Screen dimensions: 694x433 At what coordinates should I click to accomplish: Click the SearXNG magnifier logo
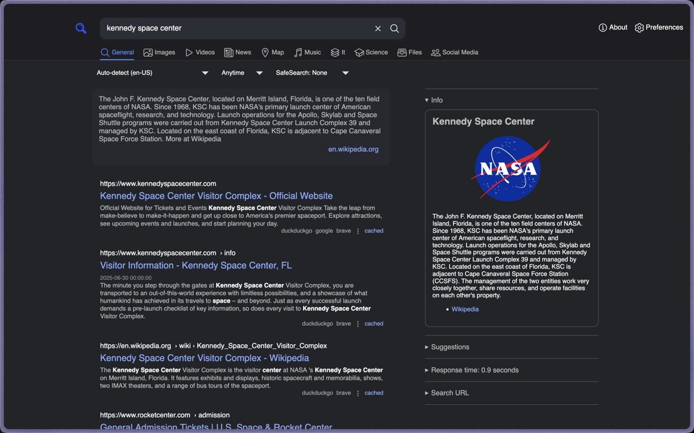(81, 28)
